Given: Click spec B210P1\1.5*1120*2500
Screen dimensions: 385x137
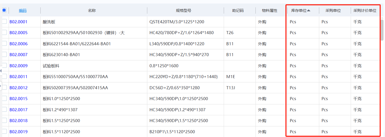Looking at the screenshot, I should (172, 132).
